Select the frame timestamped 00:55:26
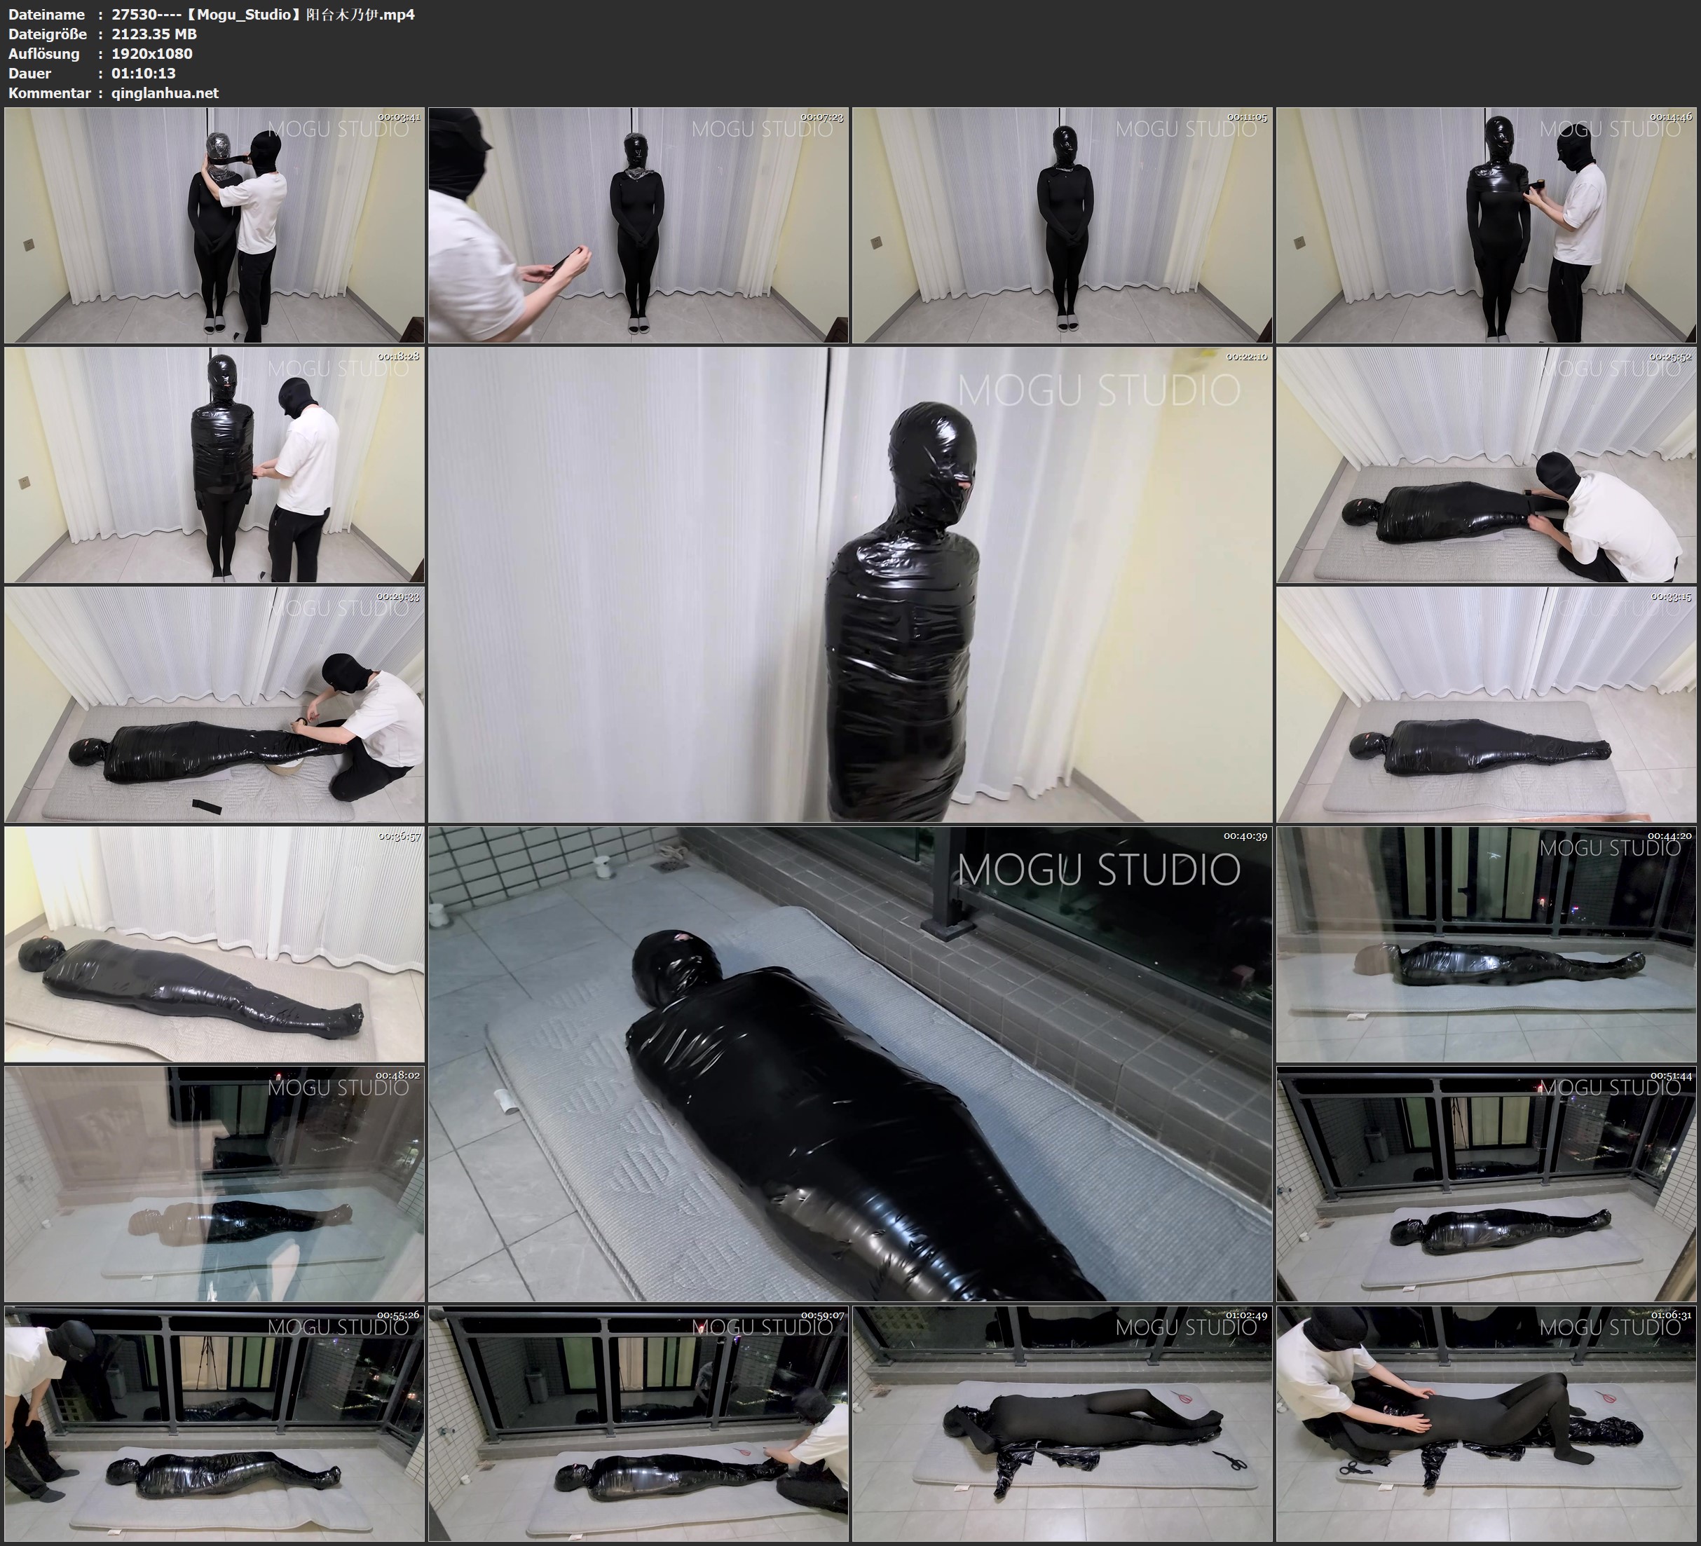The image size is (1701, 1546). (x=214, y=1423)
